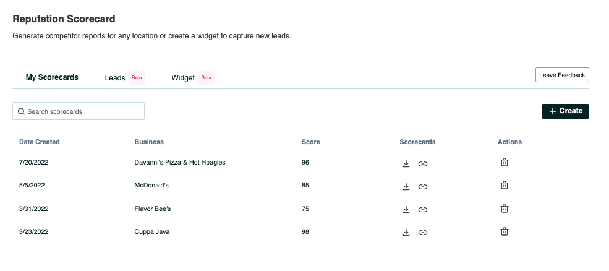Switch to the Leads tab
Image resolution: width=609 pixels, height=271 pixels.
(x=115, y=78)
